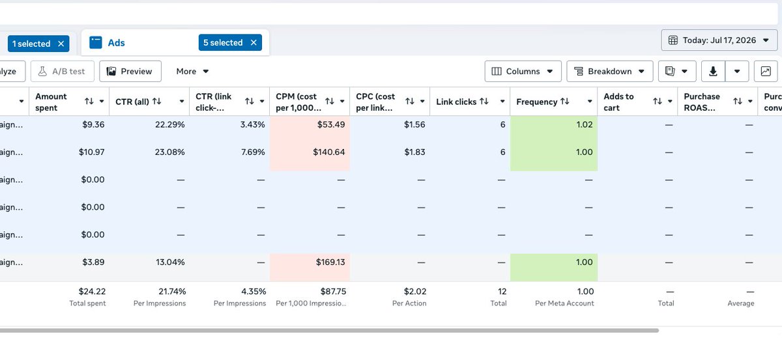The image size is (782, 338).
Task: Open the CPM column menu arrow
Action: pyautogui.click(x=342, y=102)
